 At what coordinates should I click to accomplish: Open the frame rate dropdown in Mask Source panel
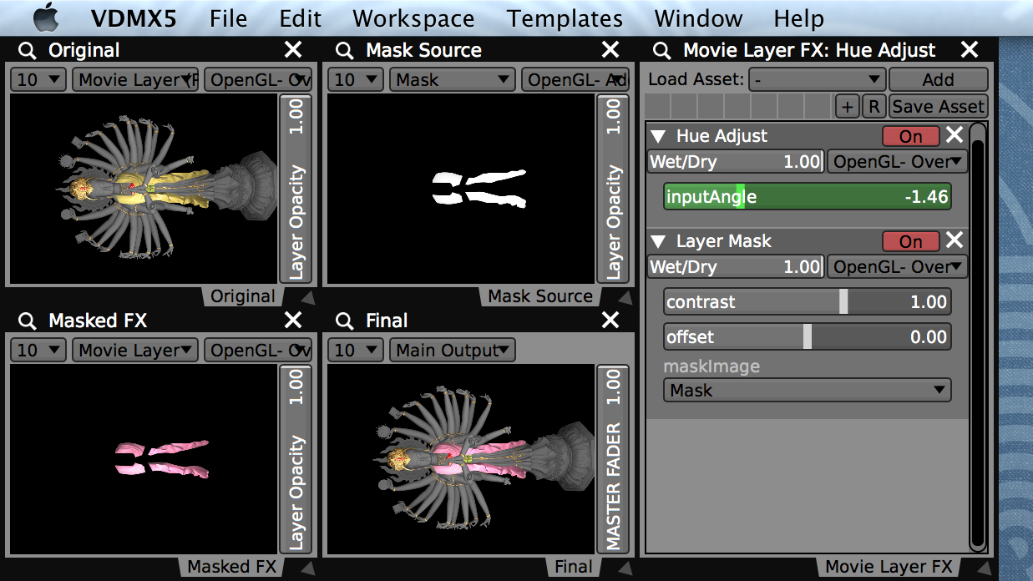[356, 80]
